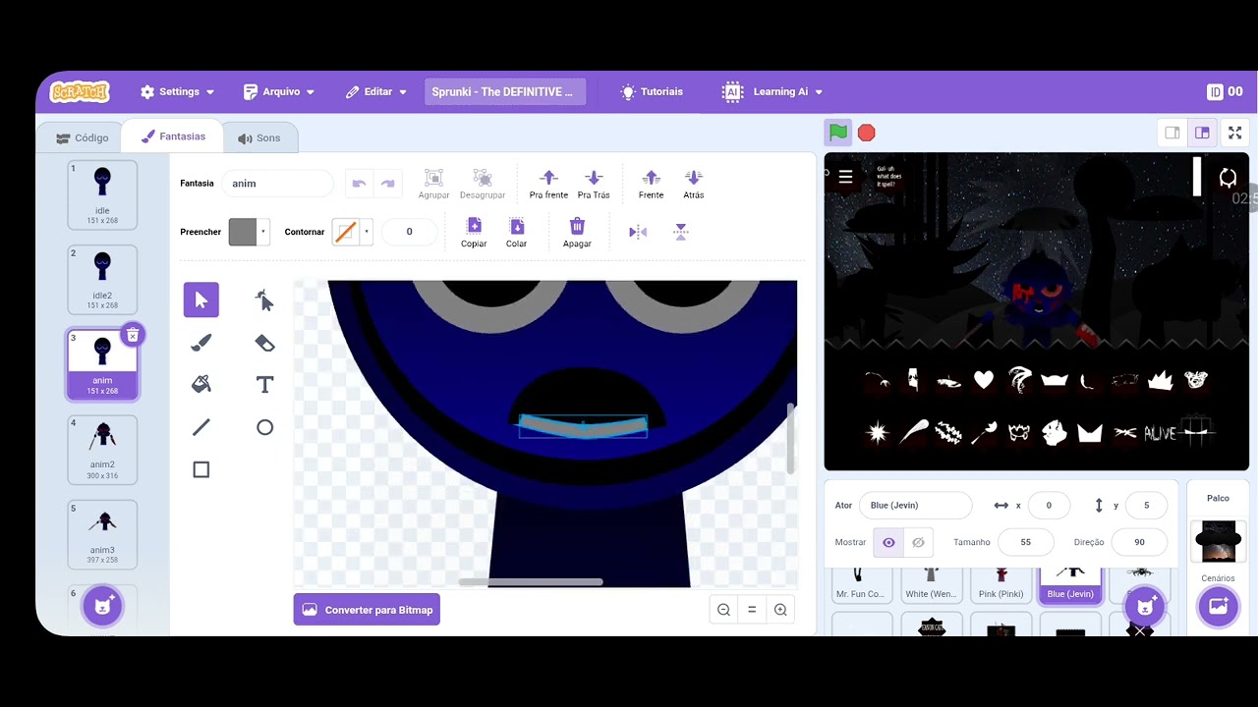The image size is (1258, 707).
Task: Add a new costume with cat button
Action: pos(102,606)
